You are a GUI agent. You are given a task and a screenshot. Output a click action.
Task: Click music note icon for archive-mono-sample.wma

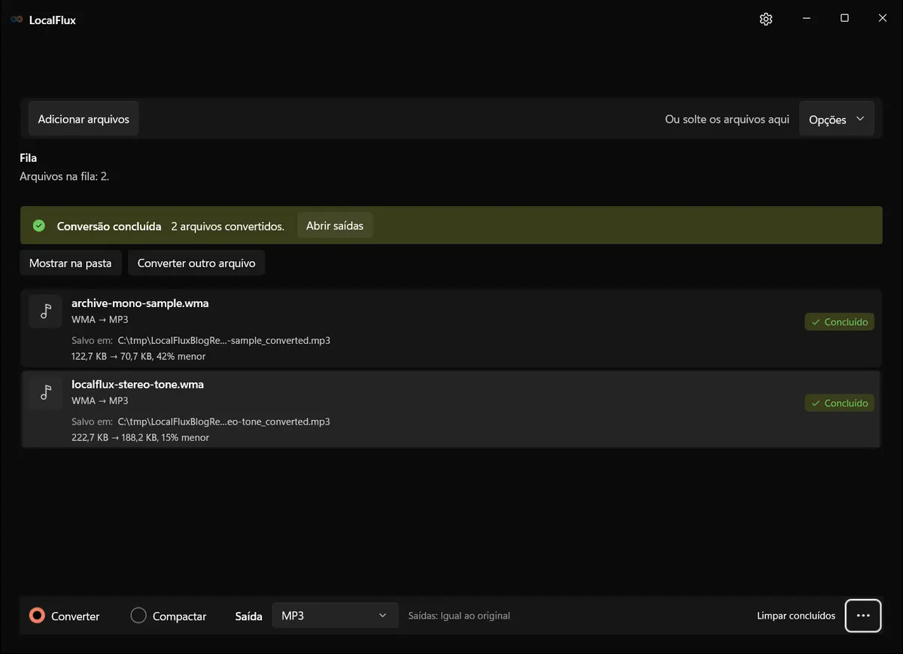[45, 311]
